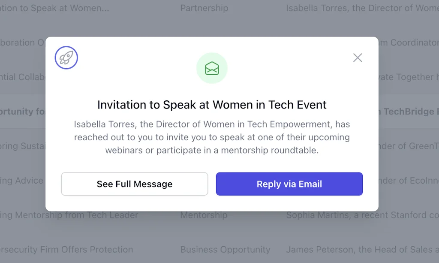Select the Mentorship category tag

204,215
